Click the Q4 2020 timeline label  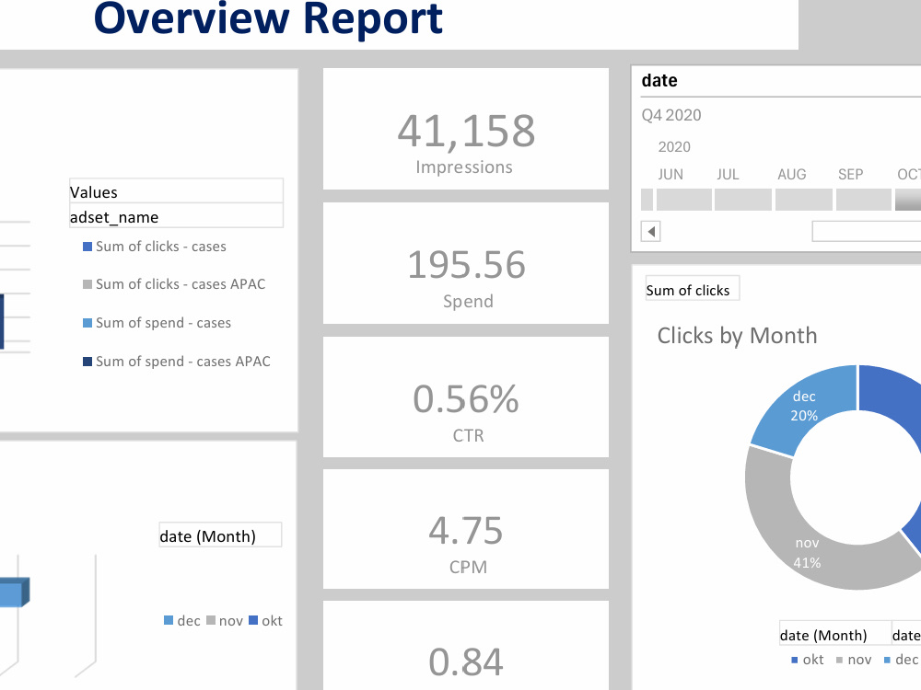(671, 115)
